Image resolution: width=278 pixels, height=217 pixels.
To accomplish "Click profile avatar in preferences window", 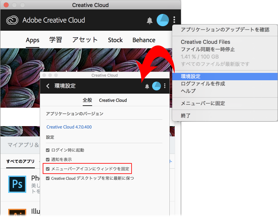I will [156, 86].
